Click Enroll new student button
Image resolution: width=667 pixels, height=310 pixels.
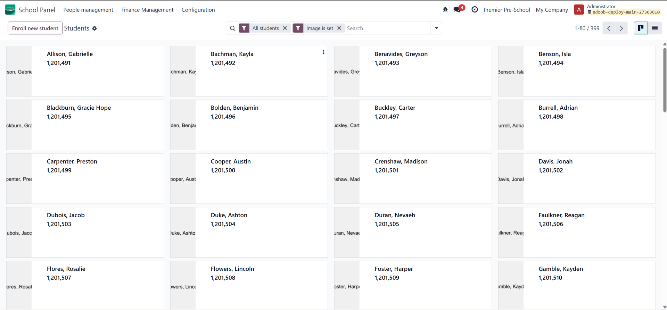pos(35,28)
